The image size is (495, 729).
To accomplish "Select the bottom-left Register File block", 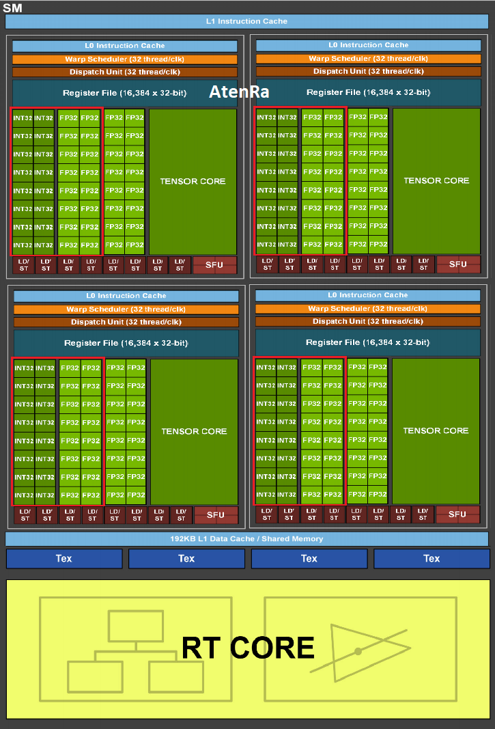I will pos(126,343).
